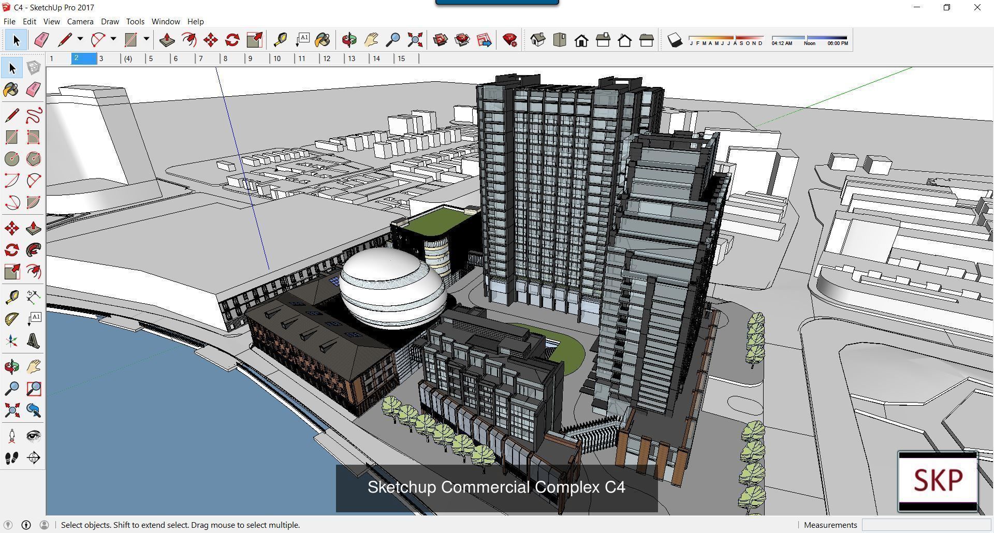
Task: Switch to Top view
Action: [x=560, y=40]
